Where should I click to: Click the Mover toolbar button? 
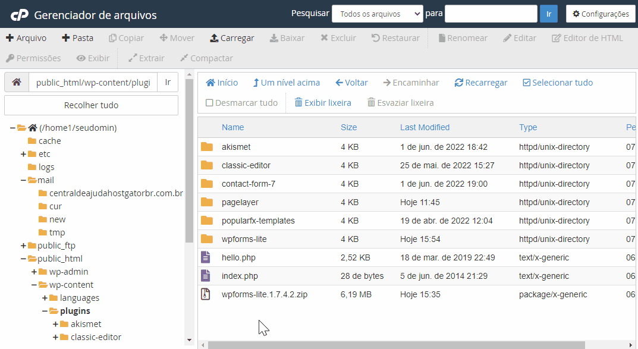177,38
